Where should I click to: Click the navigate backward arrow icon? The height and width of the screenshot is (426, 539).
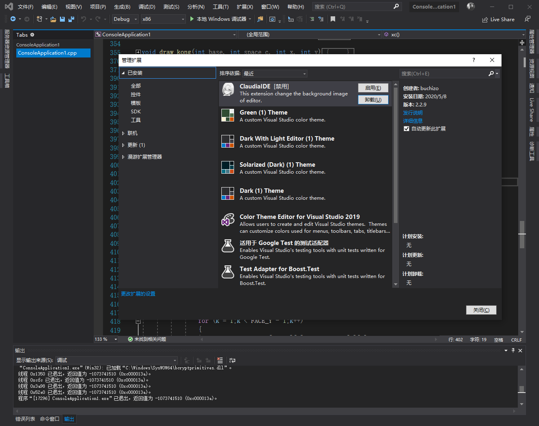click(x=13, y=19)
